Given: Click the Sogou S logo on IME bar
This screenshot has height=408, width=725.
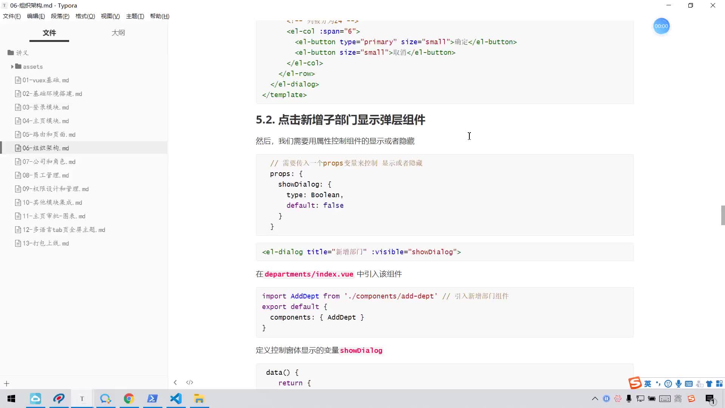Looking at the screenshot, I should tap(635, 383).
